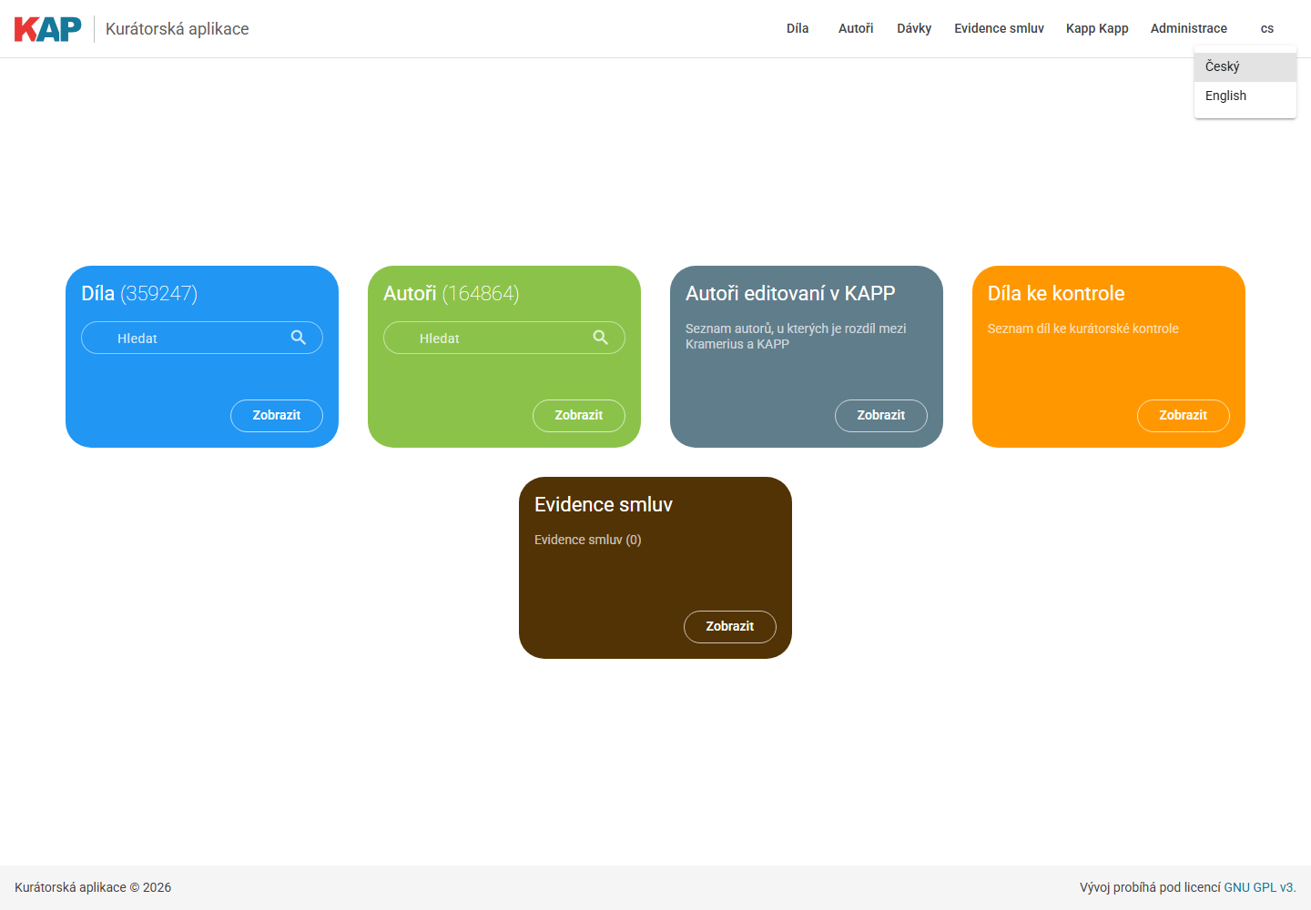Click Zobrazit in Evidence smluv card
The height and width of the screenshot is (910, 1311).
point(730,626)
